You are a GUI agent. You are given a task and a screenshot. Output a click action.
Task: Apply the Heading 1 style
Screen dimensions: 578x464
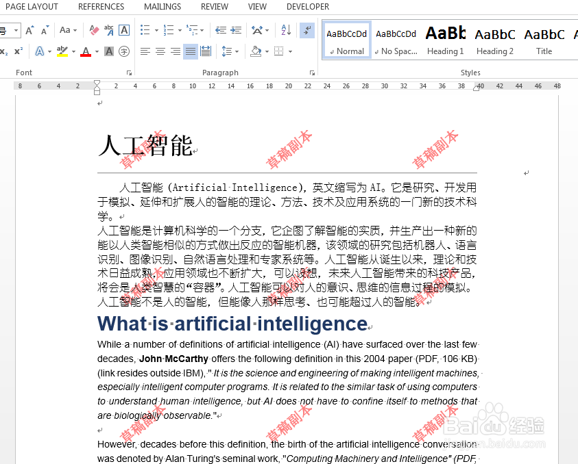tap(445, 40)
